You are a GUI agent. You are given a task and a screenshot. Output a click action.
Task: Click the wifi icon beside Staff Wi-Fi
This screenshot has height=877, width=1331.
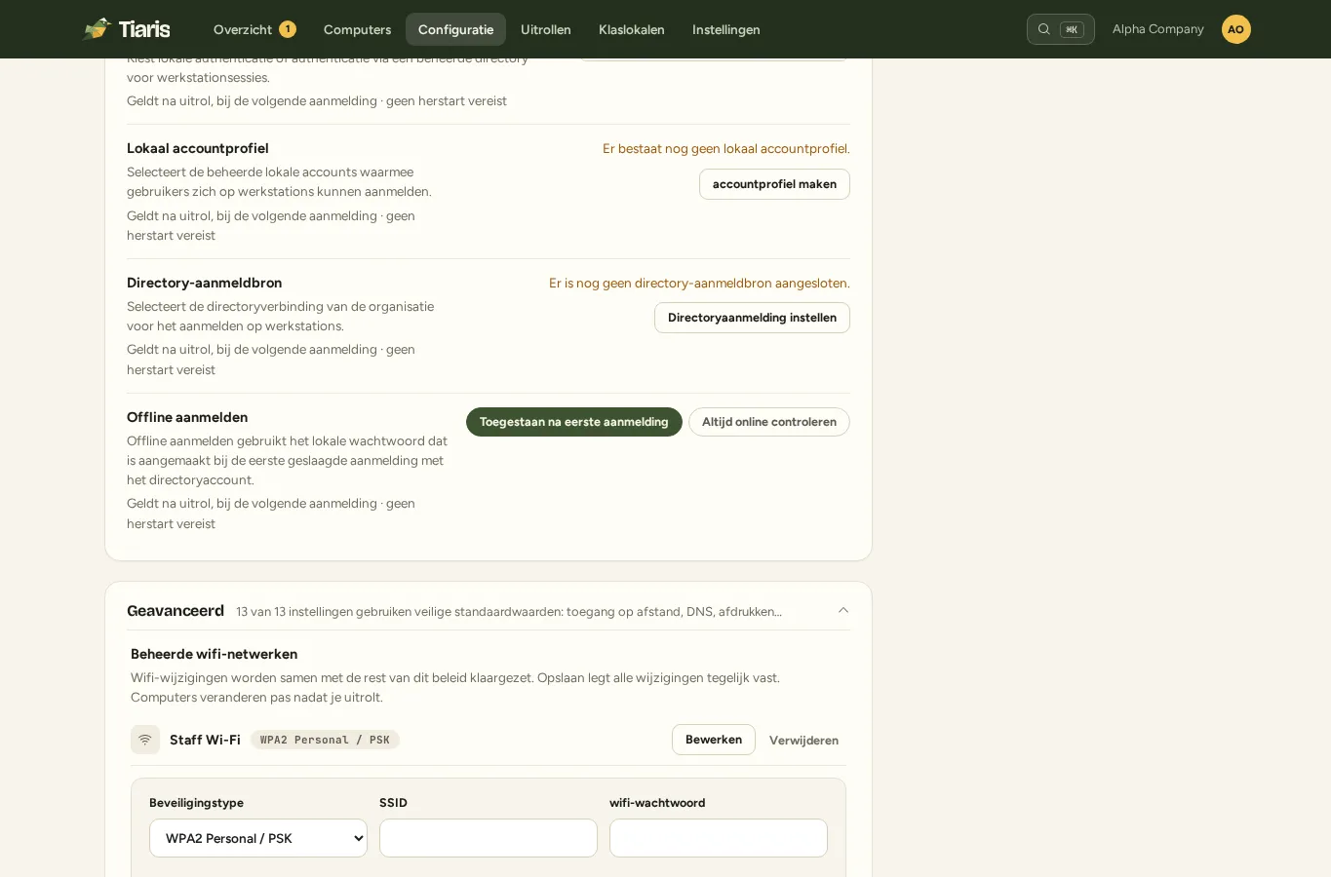[145, 740]
